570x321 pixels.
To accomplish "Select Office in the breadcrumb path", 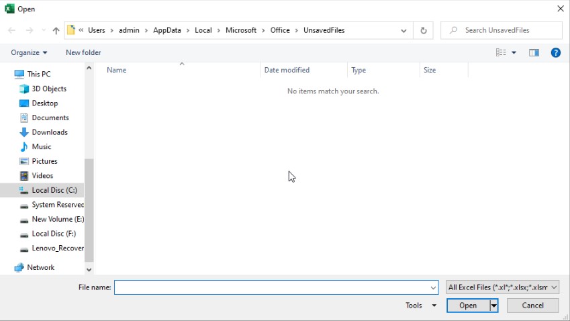I will click(x=280, y=30).
